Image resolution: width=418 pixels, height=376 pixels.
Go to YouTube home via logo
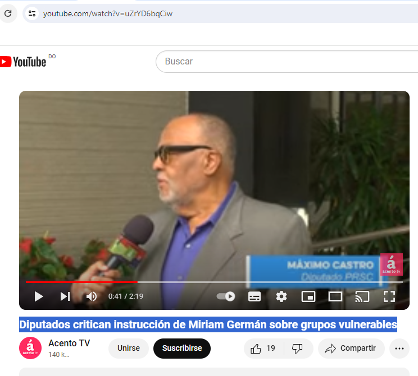pyautogui.click(x=23, y=62)
